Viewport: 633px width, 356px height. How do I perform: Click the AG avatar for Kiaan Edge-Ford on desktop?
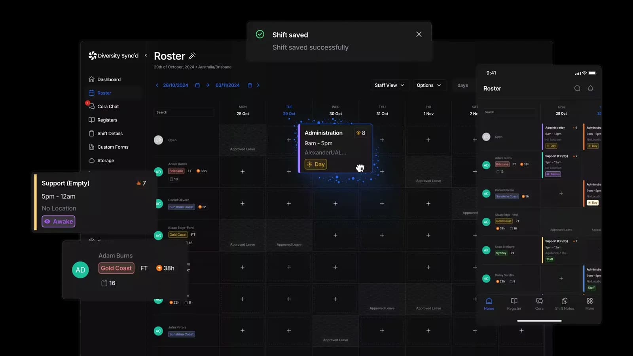[158, 235]
